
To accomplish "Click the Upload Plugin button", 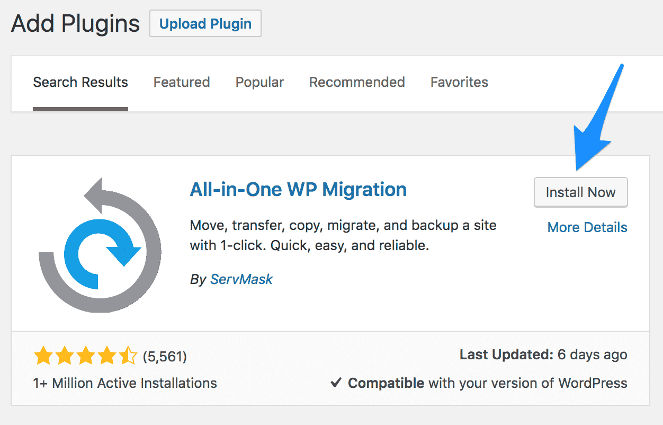I will [x=205, y=24].
